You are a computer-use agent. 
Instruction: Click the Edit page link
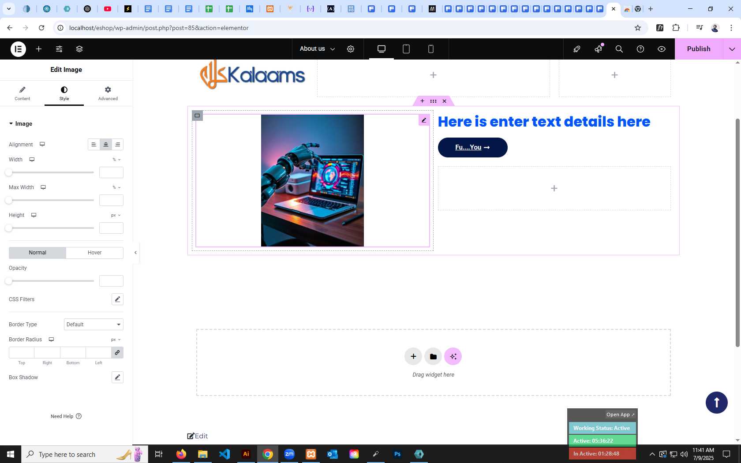pos(198,436)
